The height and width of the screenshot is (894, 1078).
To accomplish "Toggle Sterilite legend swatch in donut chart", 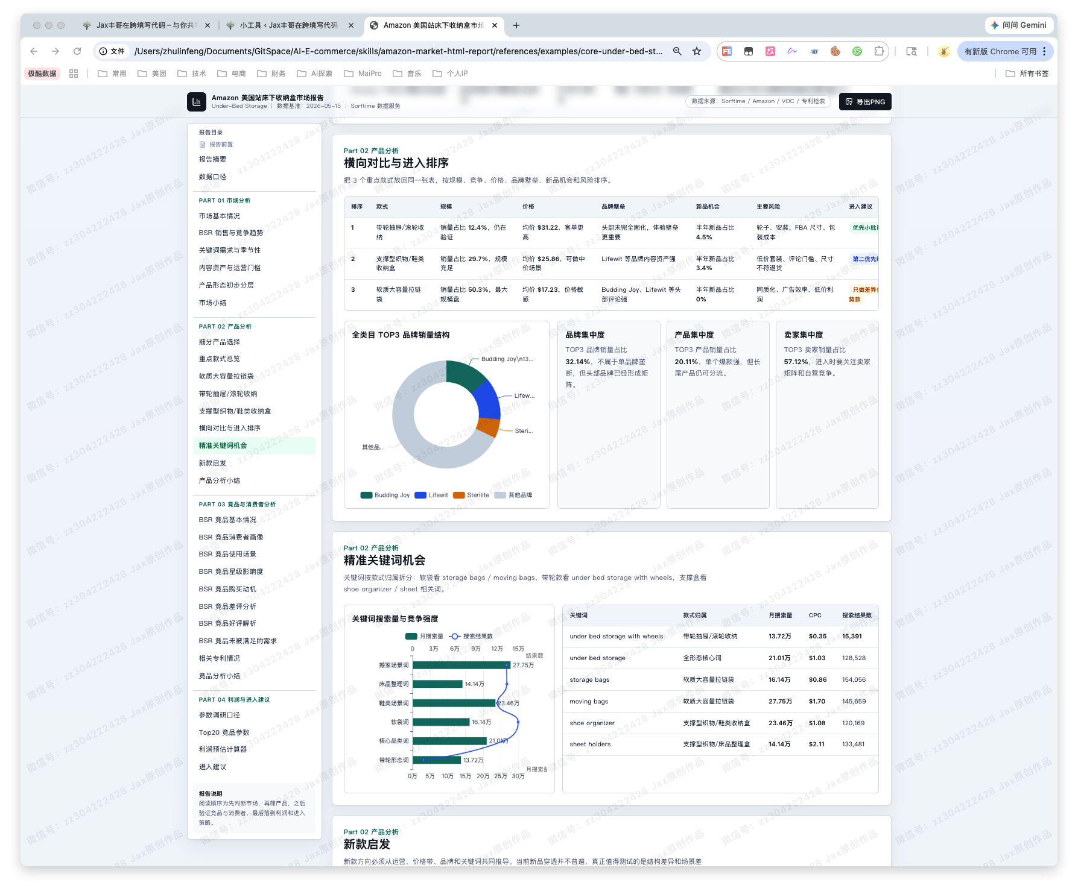I will tap(459, 496).
